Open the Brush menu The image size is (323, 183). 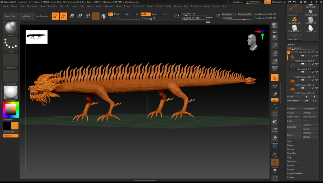click(x=14, y=6)
